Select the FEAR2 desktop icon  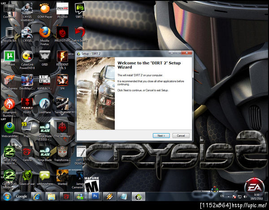click(x=27, y=106)
